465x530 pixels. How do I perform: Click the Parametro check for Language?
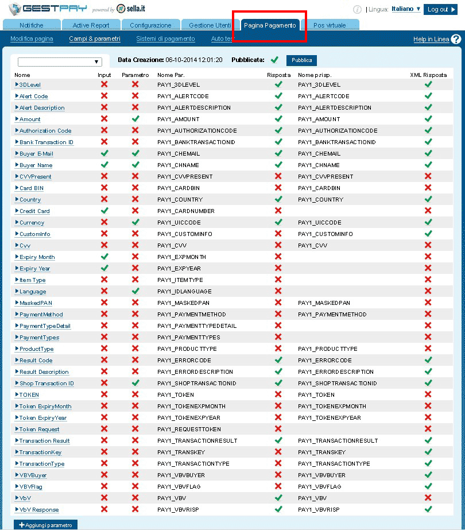[135, 291]
